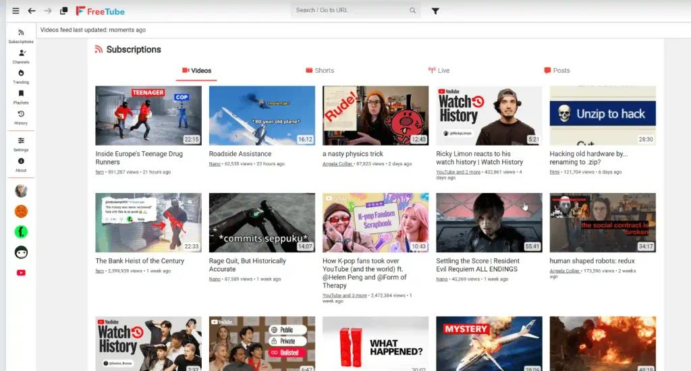Image resolution: width=691 pixels, height=371 pixels.
Task: Open first subscribed channel avatar in sidebar
Action: [x=21, y=191]
